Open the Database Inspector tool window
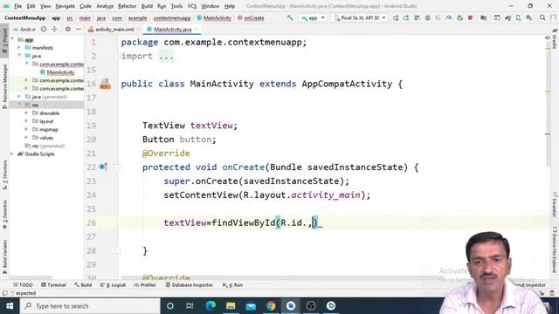This screenshot has height=314, width=559. (190, 285)
